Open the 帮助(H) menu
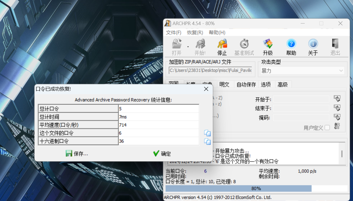This screenshot has width=353, height=201. tap(217, 33)
